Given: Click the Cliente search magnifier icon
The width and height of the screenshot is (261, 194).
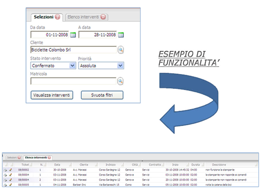Looking at the screenshot, I should (121, 50).
